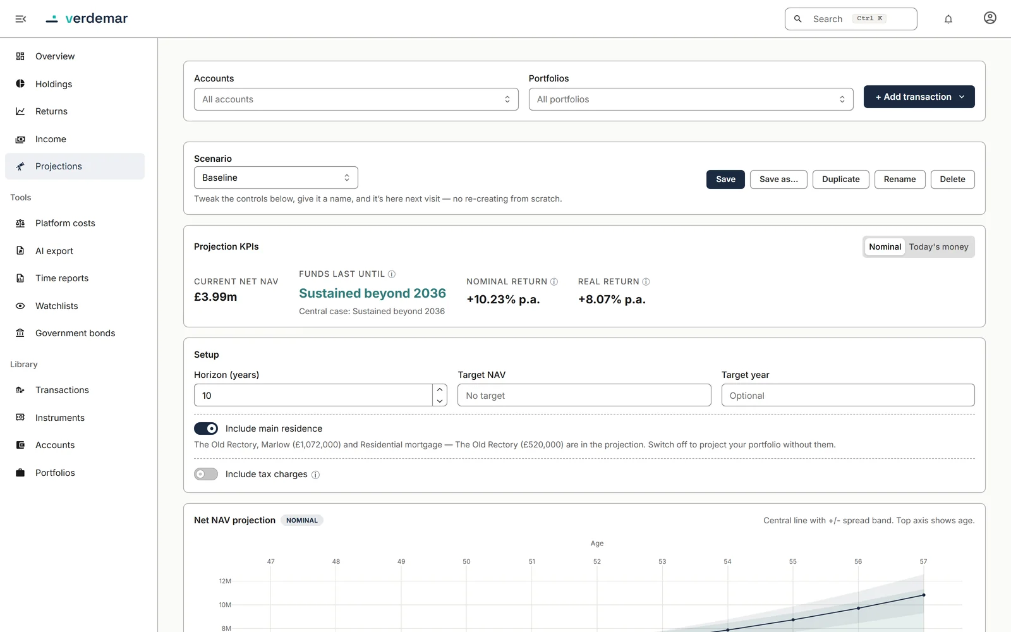
Task: Disable Include main residence switch
Action: click(x=206, y=428)
